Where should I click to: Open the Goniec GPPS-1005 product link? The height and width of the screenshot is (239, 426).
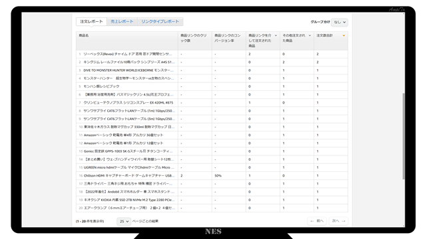[x=128, y=151]
